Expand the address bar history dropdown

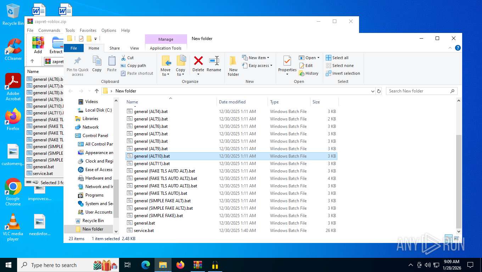[x=372, y=91]
